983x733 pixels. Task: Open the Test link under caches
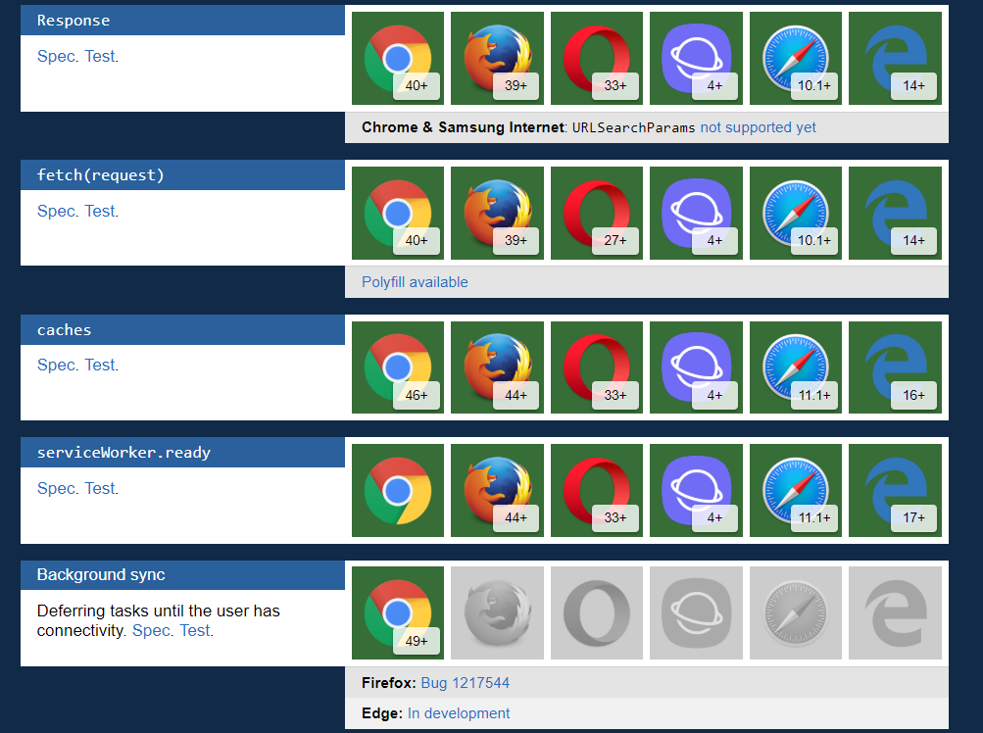[100, 365]
